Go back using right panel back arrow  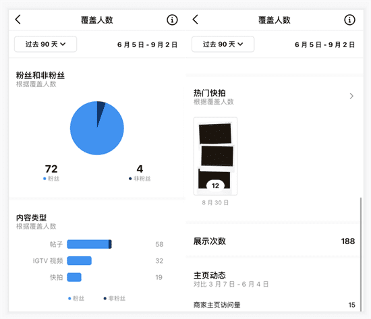[x=196, y=20]
